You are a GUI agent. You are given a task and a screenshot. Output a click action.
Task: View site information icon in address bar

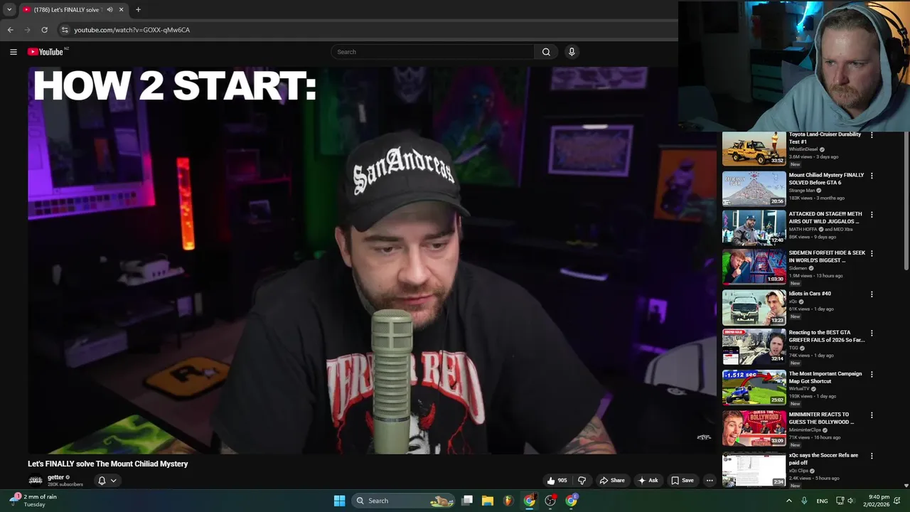65,30
